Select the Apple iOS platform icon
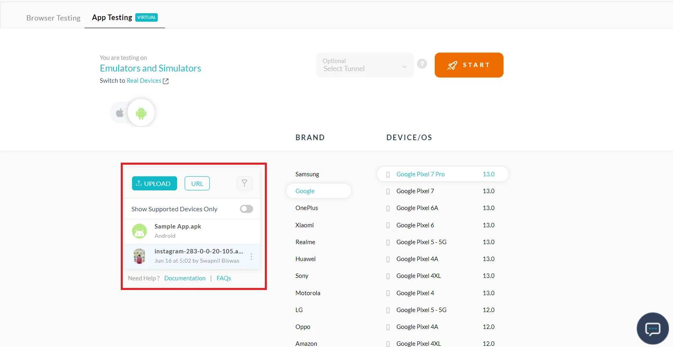673x347 pixels. pos(120,113)
